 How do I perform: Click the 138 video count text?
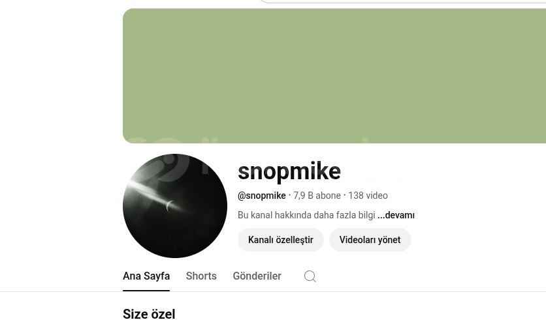coord(368,196)
